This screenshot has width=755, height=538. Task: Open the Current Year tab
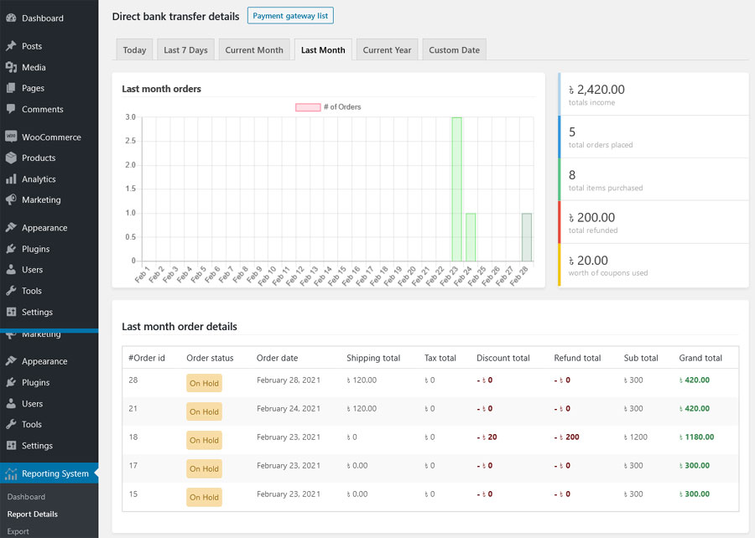[x=387, y=49]
